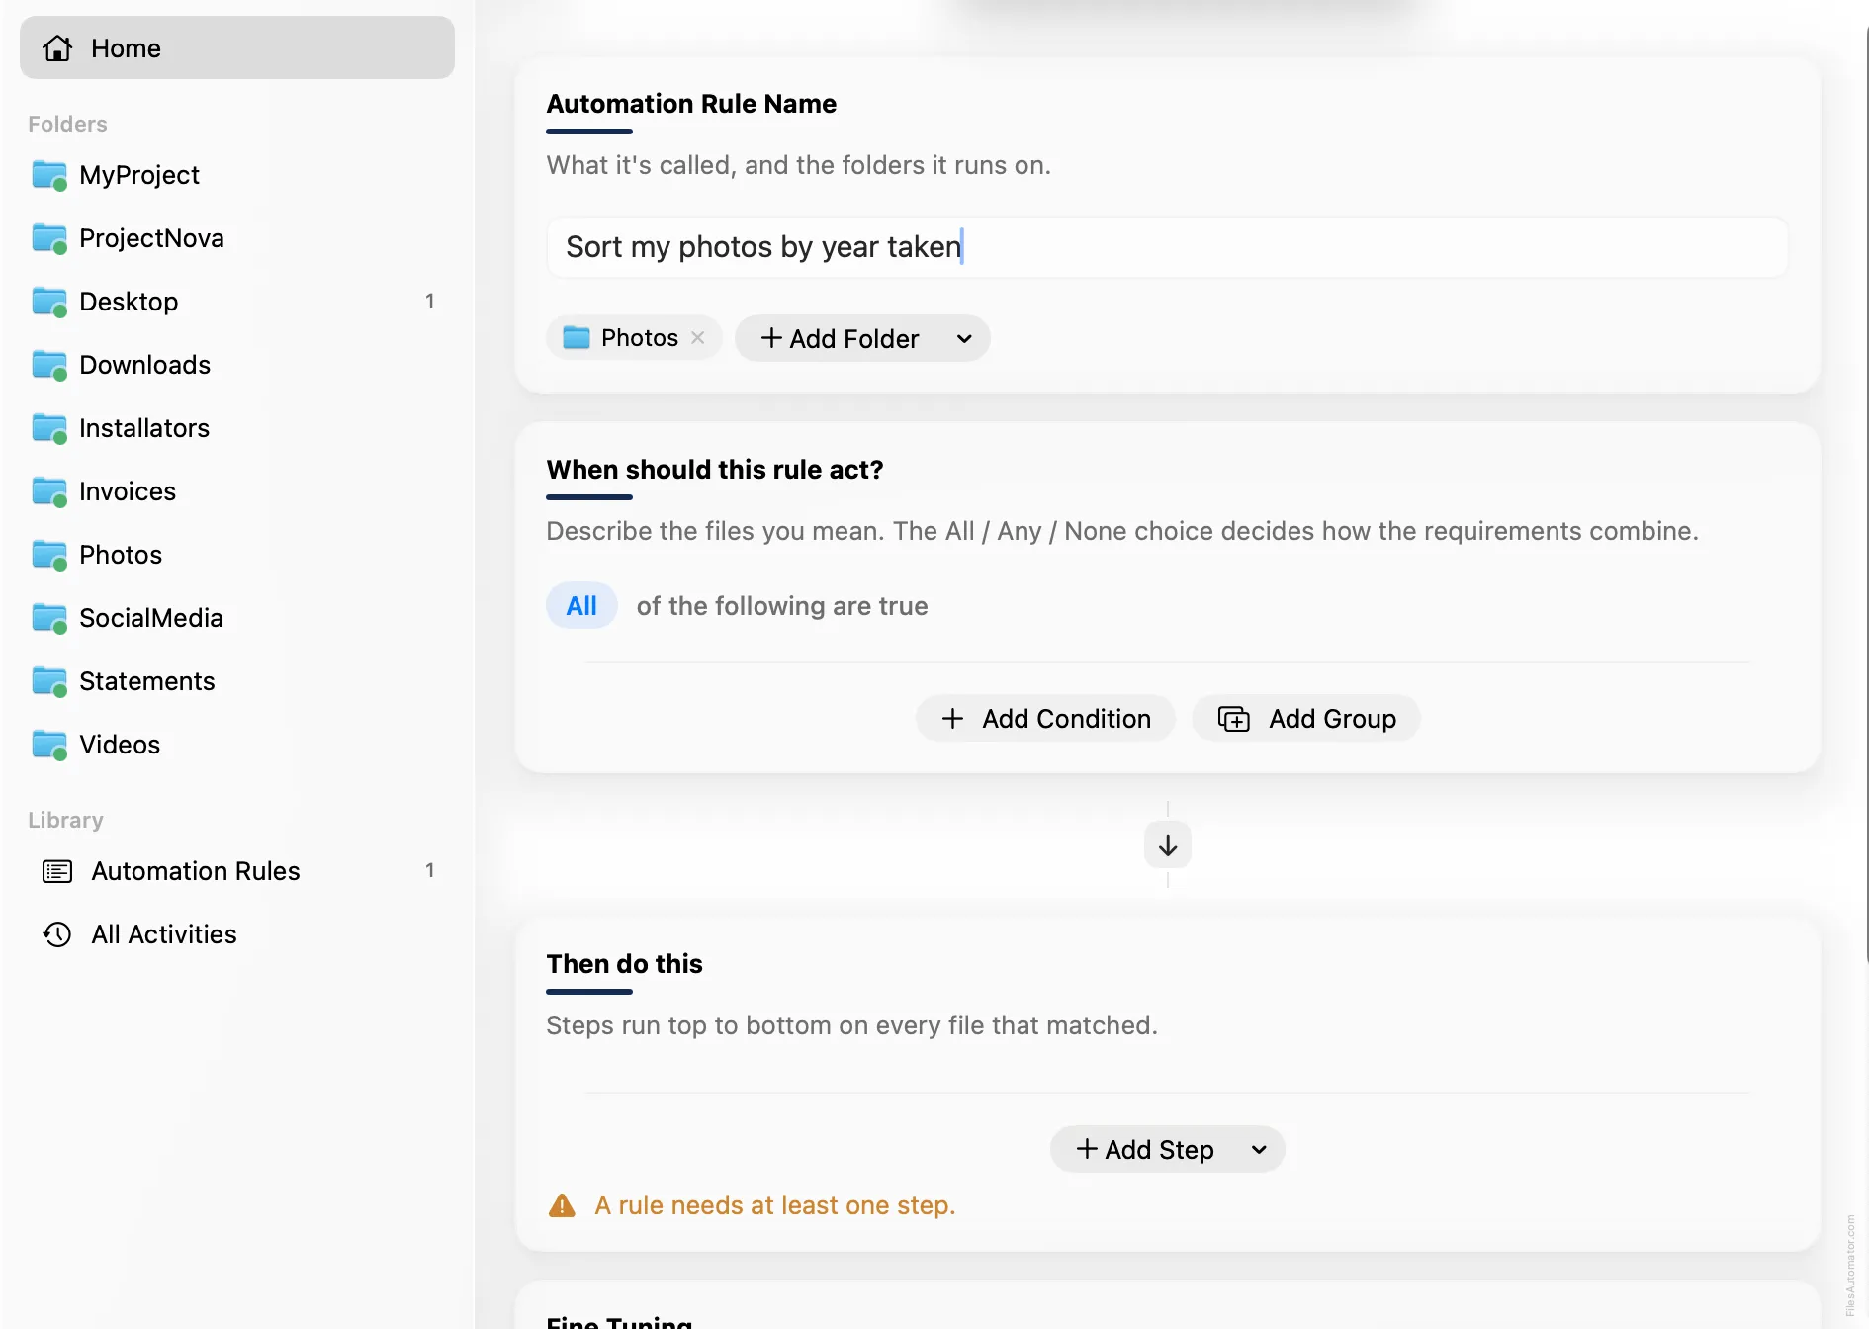Viewport: 1869px width, 1329px height.
Task: Select the sidebar Photos folder label
Action: click(121, 555)
